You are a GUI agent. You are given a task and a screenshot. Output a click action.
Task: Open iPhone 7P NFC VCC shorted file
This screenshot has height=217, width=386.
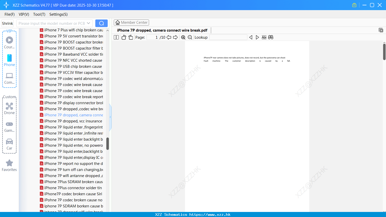71,60
